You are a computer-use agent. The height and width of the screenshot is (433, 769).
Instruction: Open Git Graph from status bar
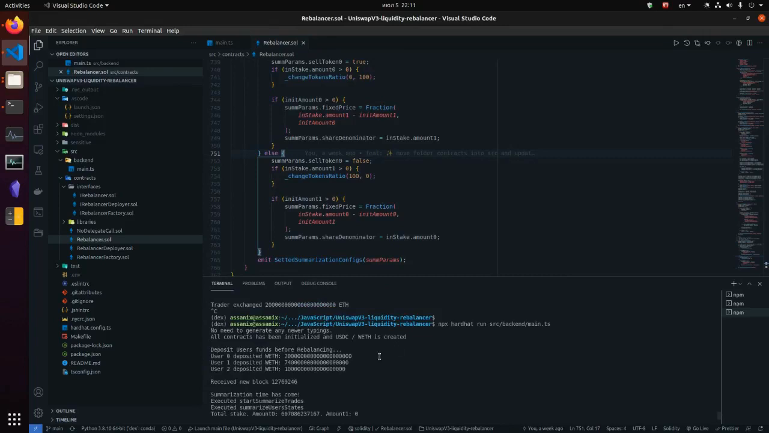tap(319, 428)
